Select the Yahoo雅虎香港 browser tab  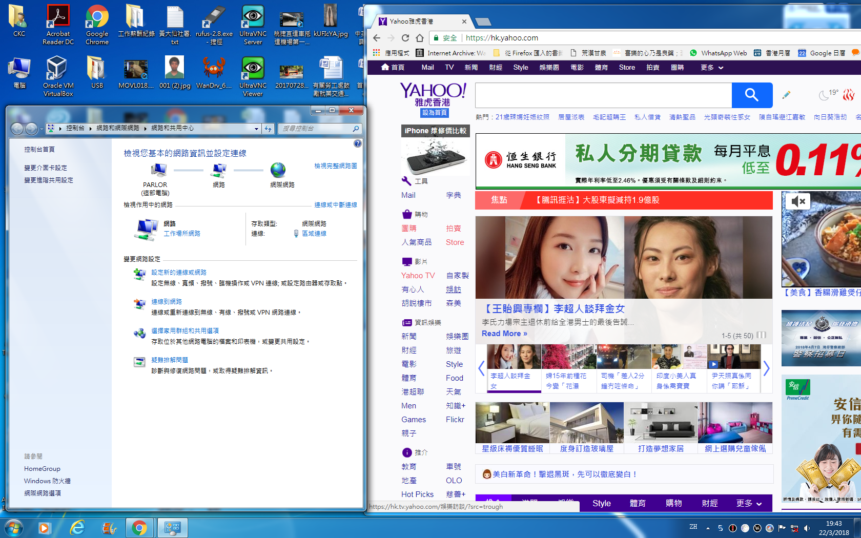click(422, 22)
